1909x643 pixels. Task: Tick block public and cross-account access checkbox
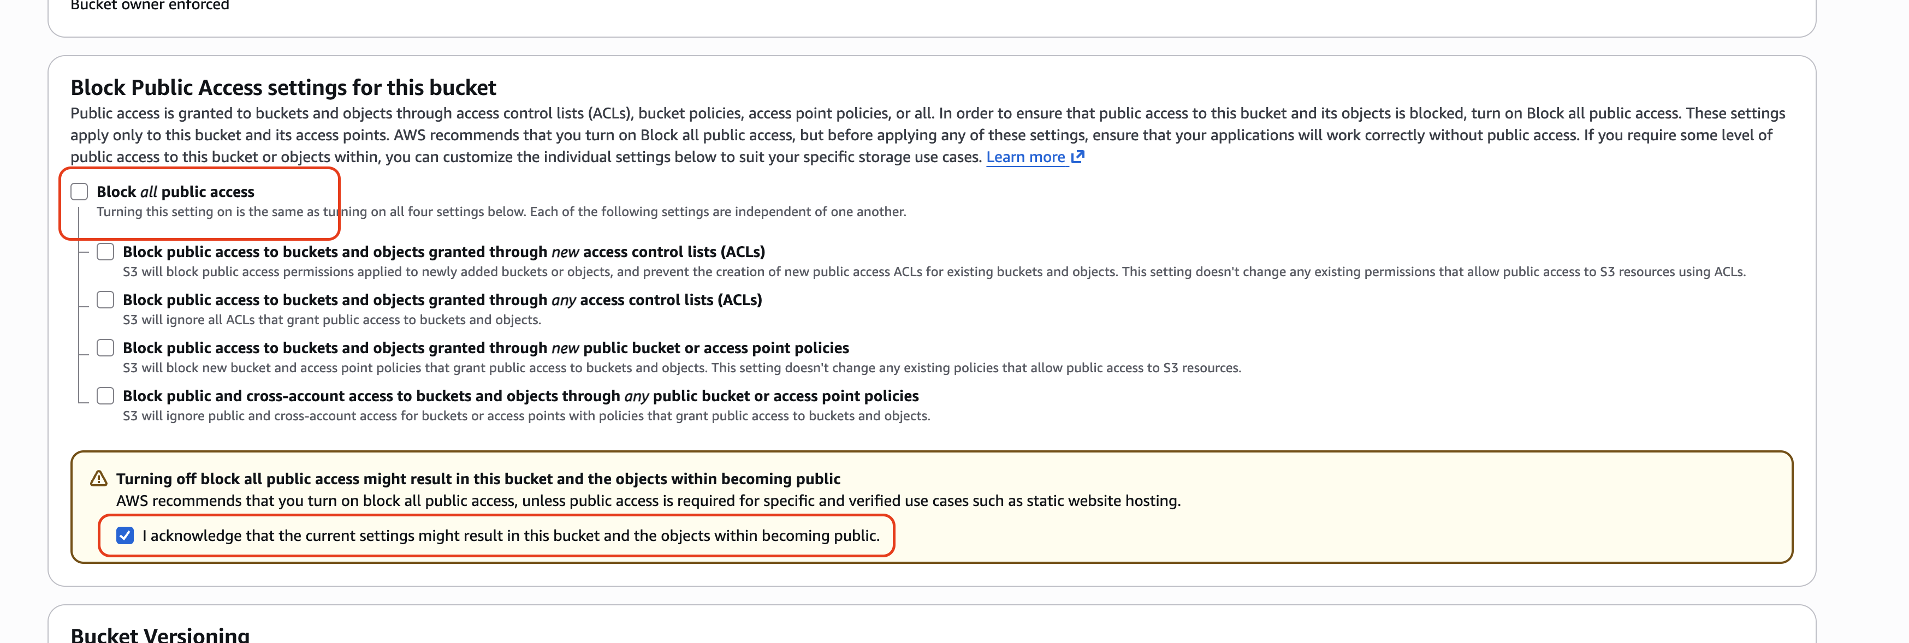coord(105,396)
